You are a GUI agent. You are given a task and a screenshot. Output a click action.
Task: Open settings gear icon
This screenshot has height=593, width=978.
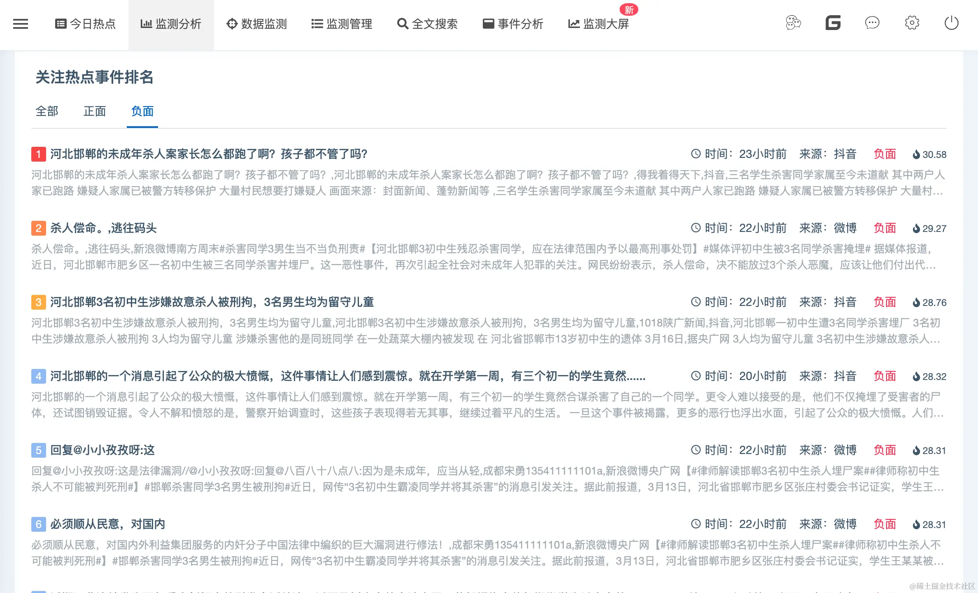[x=912, y=23]
